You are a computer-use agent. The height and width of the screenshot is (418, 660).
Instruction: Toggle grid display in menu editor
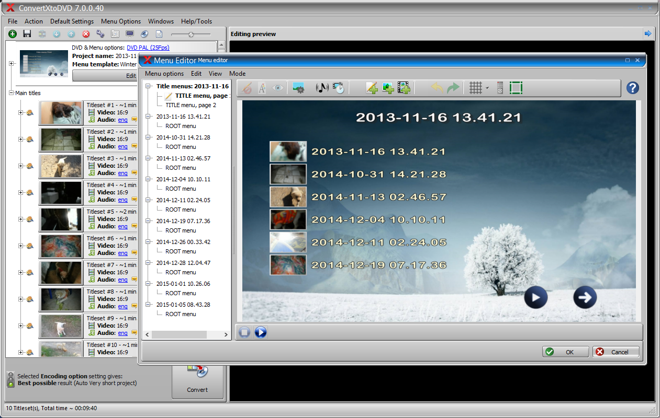click(x=475, y=88)
